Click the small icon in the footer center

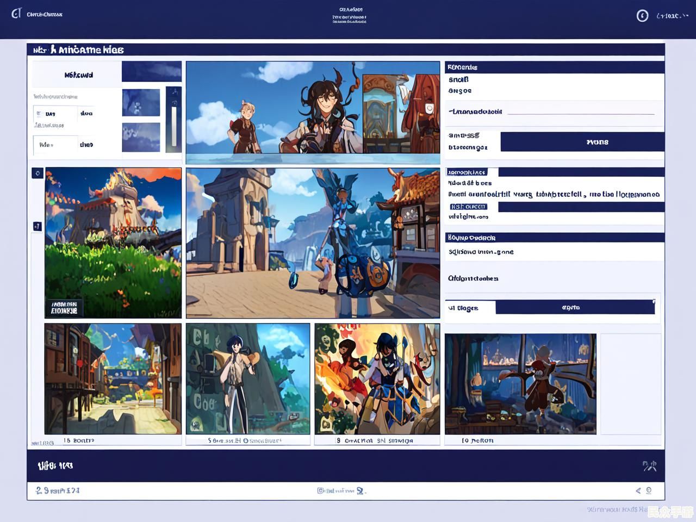click(321, 490)
